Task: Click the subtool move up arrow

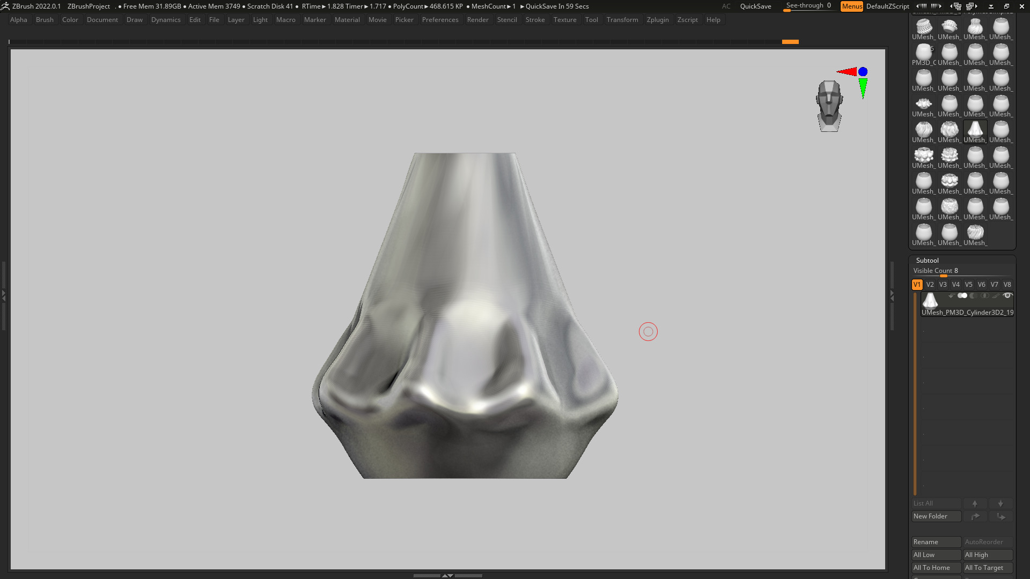Action: coord(975,503)
